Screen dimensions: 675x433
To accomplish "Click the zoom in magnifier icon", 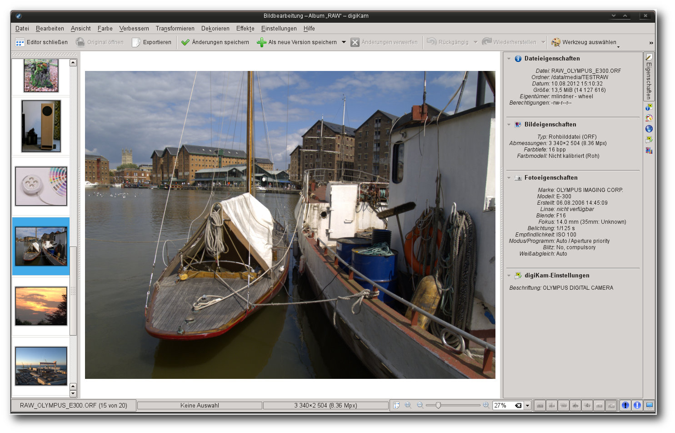I will [486, 405].
